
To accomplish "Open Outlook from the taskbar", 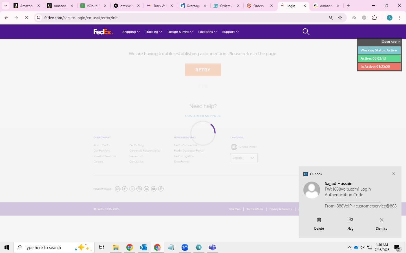I will tap(144, 247).
